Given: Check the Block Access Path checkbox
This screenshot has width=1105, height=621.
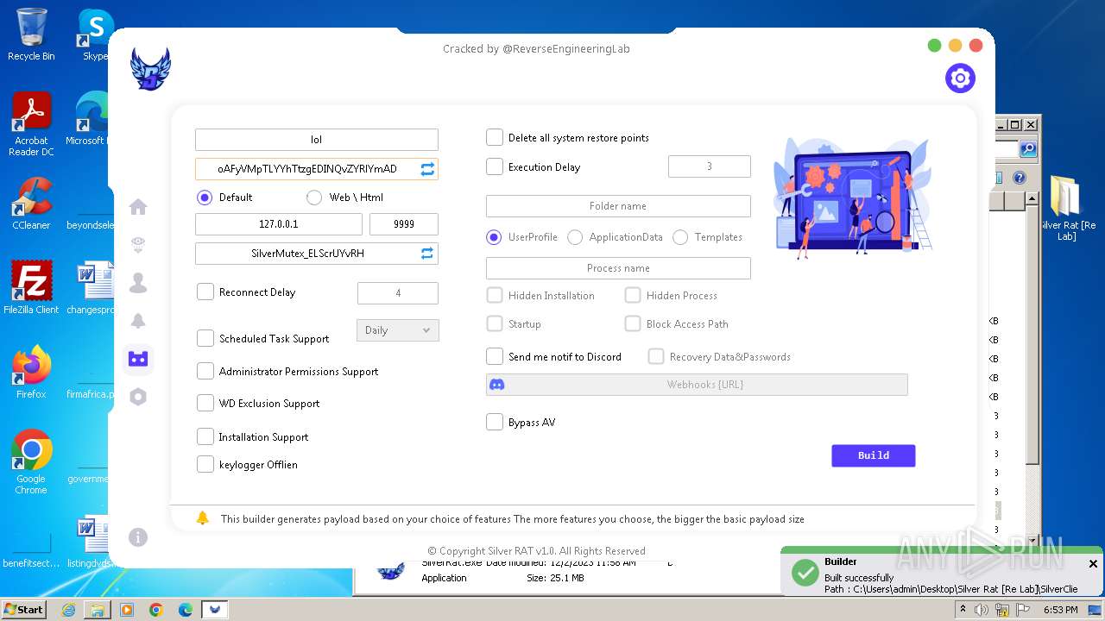Looking at the screenshot, I should [x=633, y=323].
